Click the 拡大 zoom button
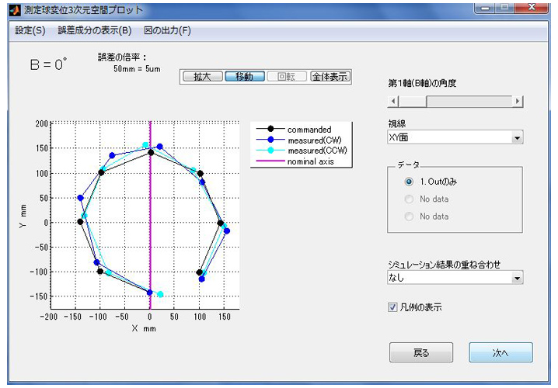The image size is (558, 388). click(x=203, y=76)
